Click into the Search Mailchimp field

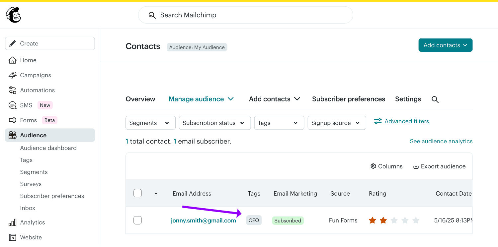pyautogui.click(x=246, y=15)
